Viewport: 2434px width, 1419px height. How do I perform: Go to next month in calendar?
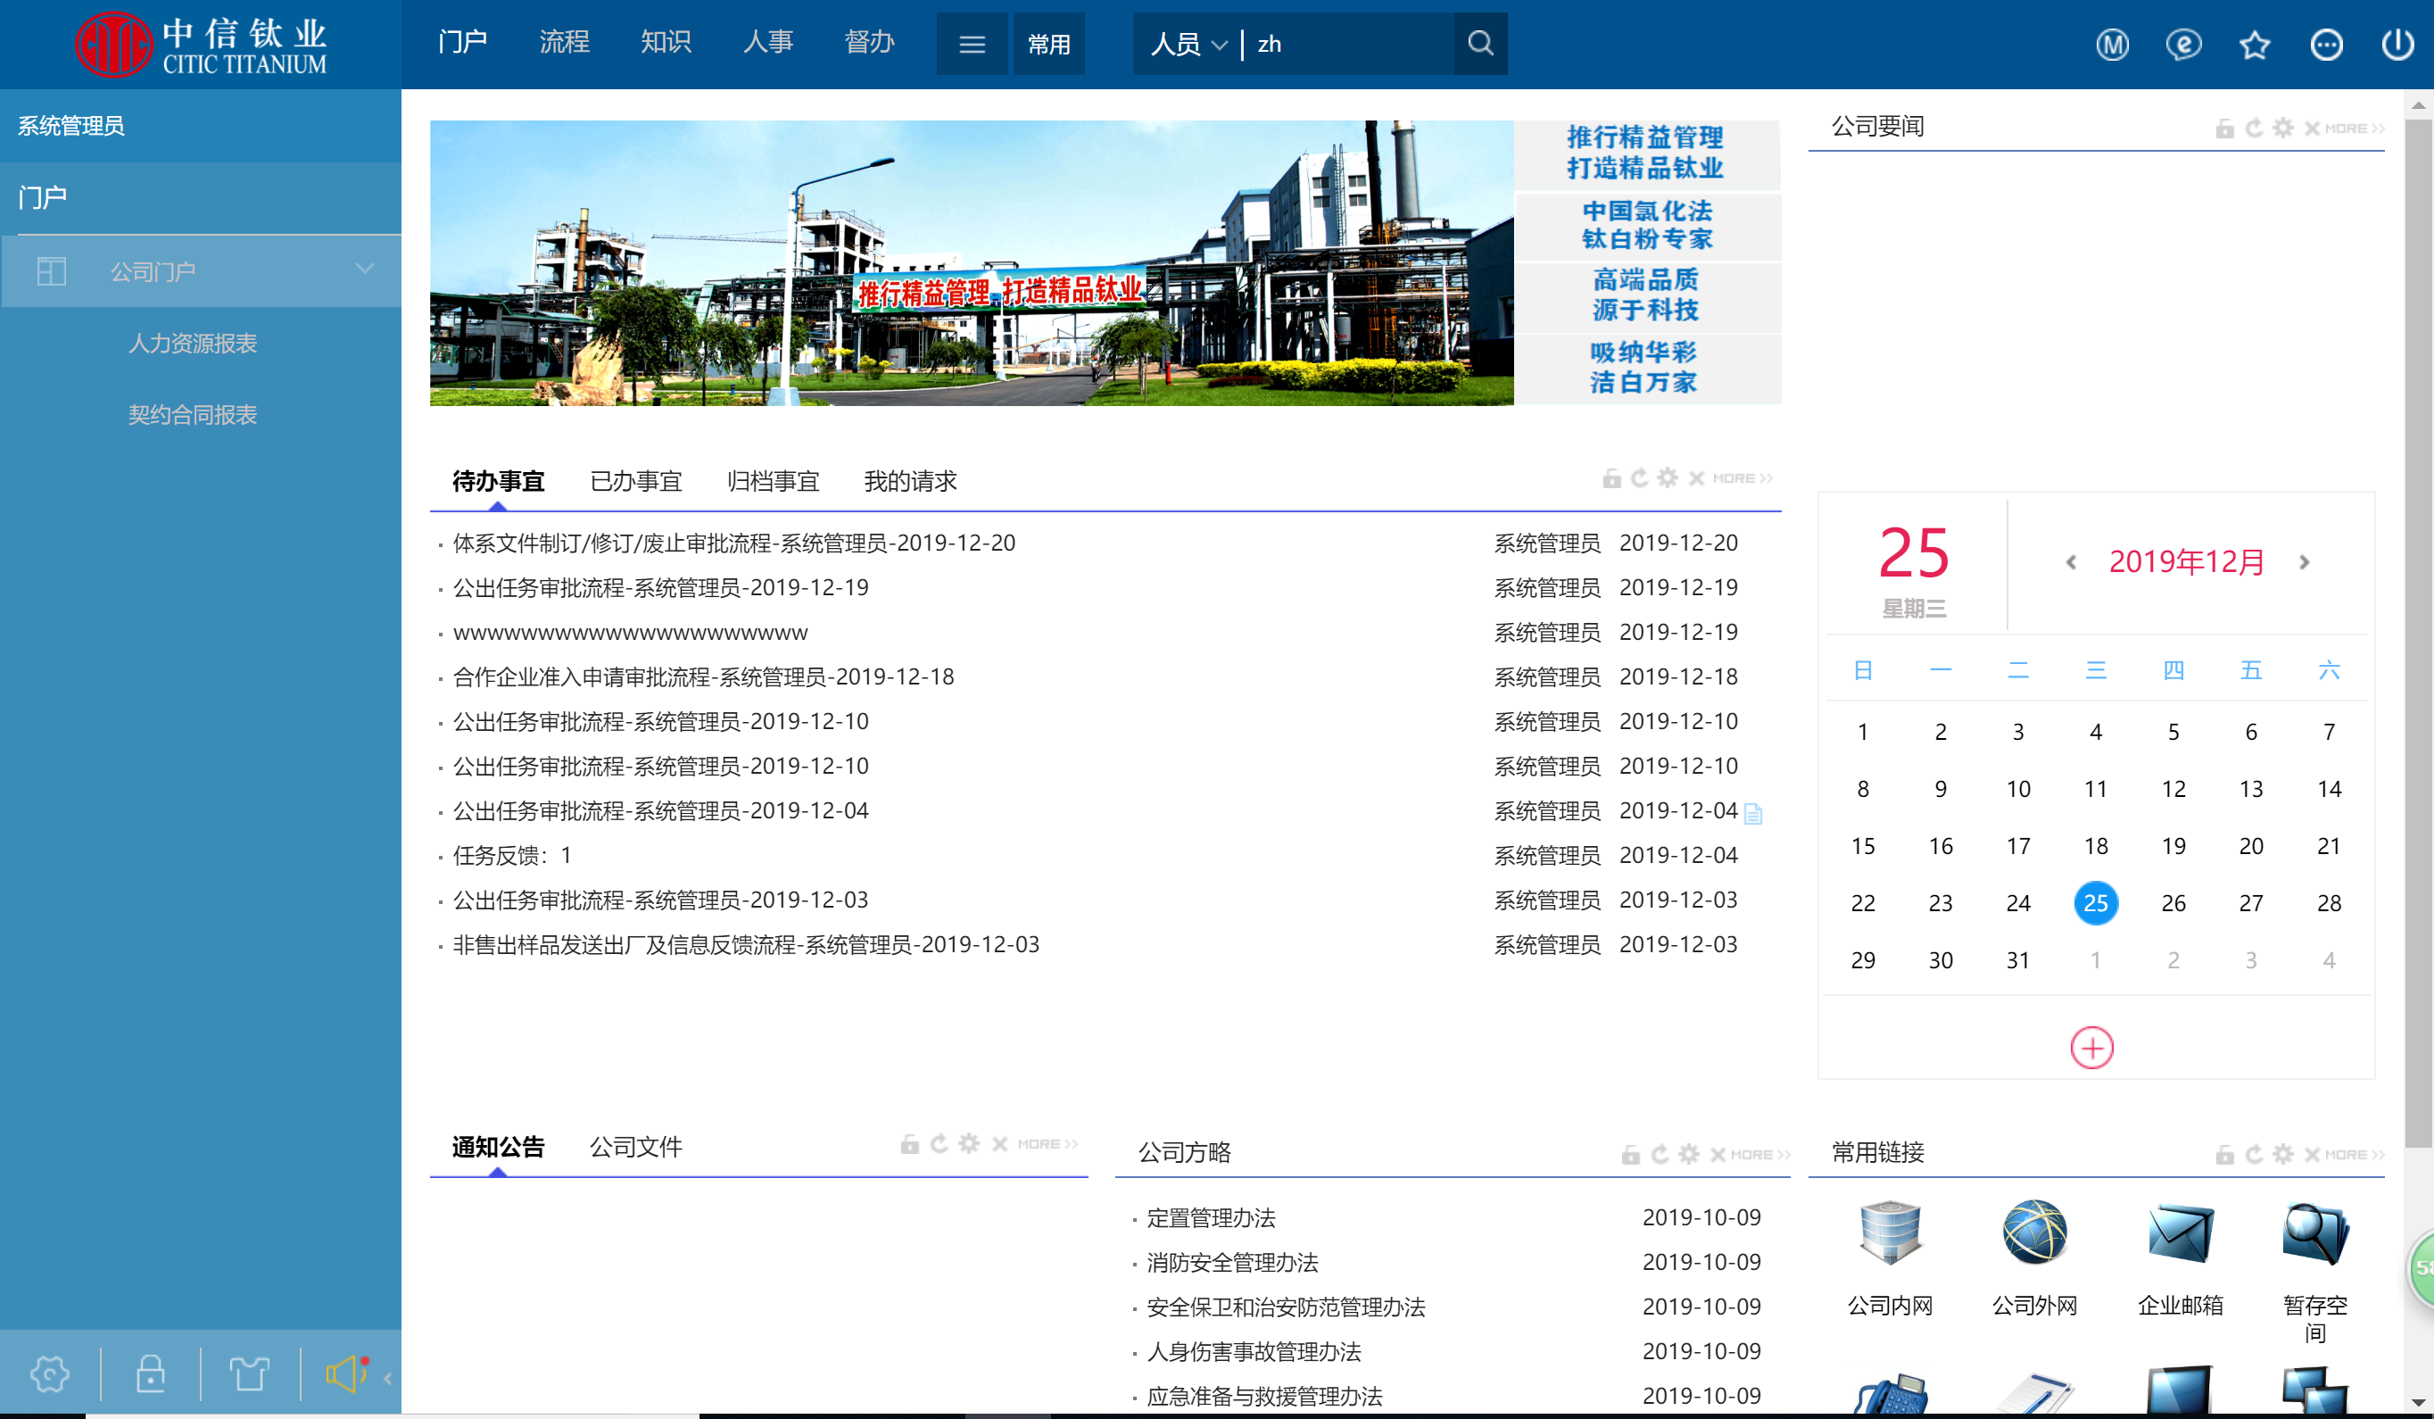[2305, 562]
